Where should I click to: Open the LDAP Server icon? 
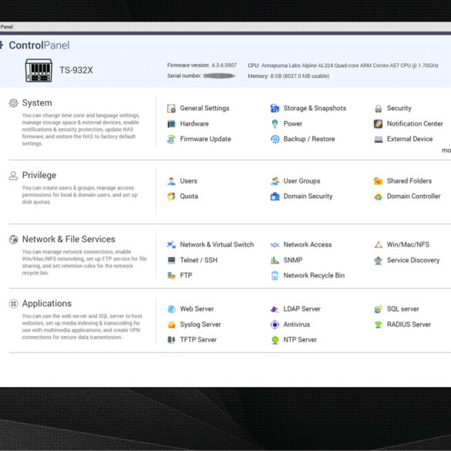coord(275,309)
